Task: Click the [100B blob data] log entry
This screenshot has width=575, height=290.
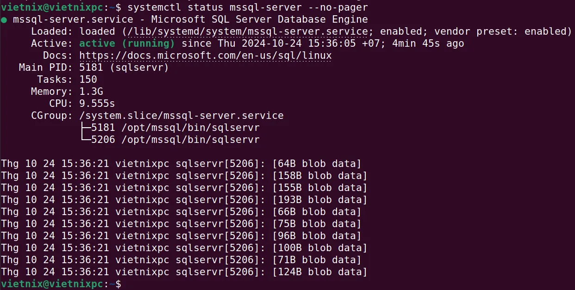Action: point(319,248)
